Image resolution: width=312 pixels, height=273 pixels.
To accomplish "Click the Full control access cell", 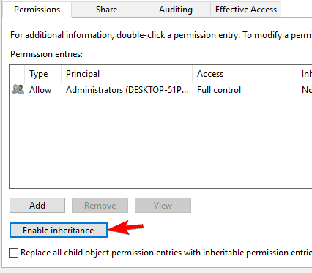I will tap(219, 90).
